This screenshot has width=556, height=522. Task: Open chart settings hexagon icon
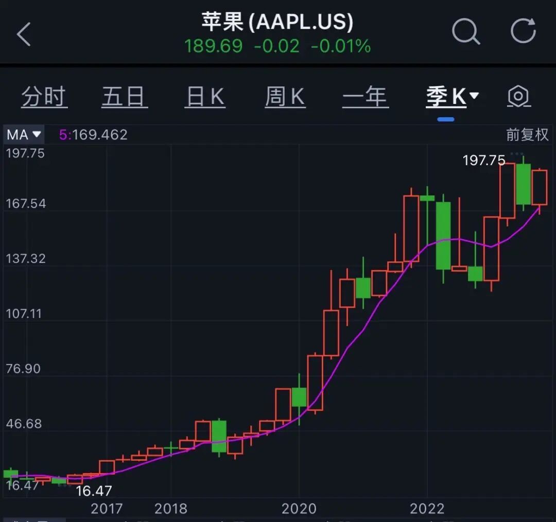coord(518,96)
